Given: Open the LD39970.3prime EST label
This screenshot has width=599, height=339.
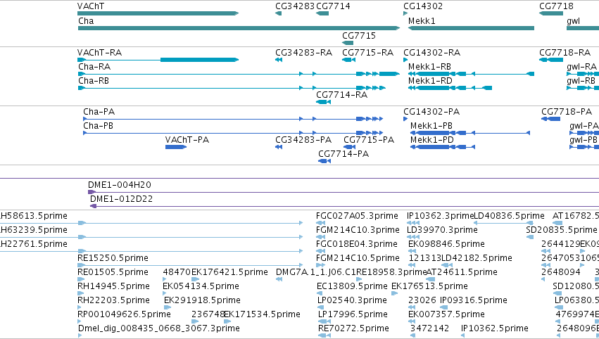Looking at the screenshot, I should [442, 230].
